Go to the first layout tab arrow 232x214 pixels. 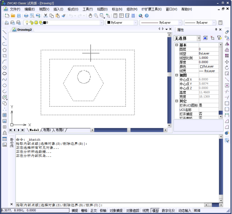coord(10,130)
